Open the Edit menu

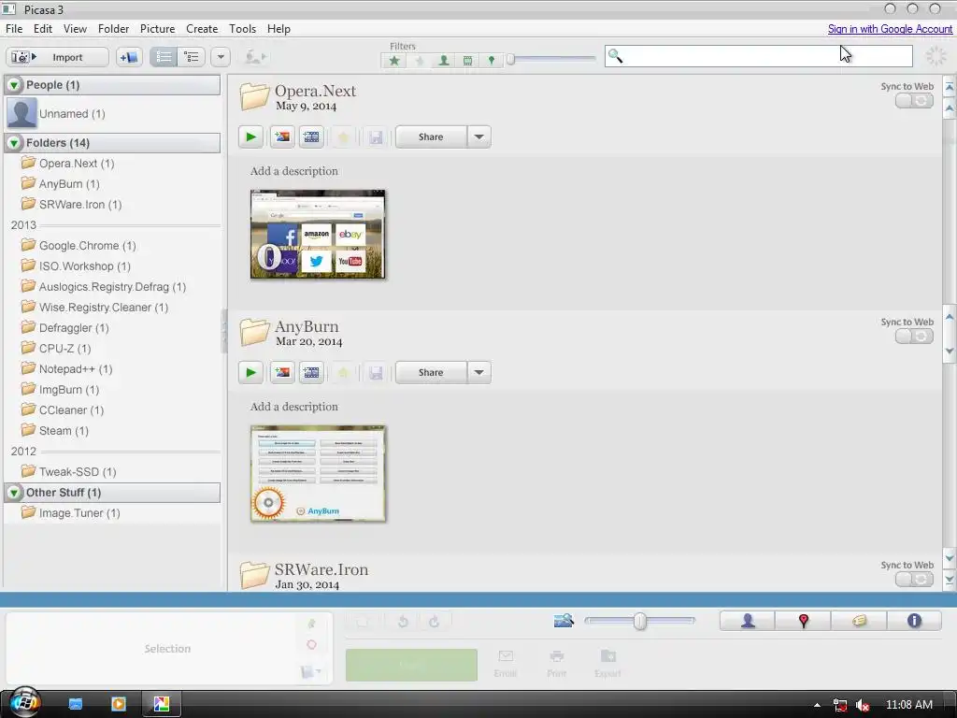(x=43, y=29)
